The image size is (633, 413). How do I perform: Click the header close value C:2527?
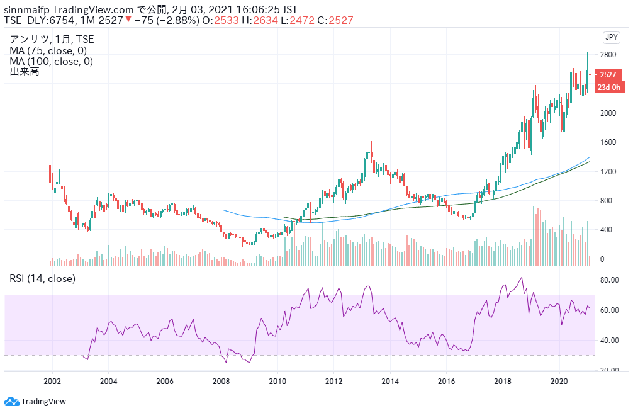tap(335, 20)
